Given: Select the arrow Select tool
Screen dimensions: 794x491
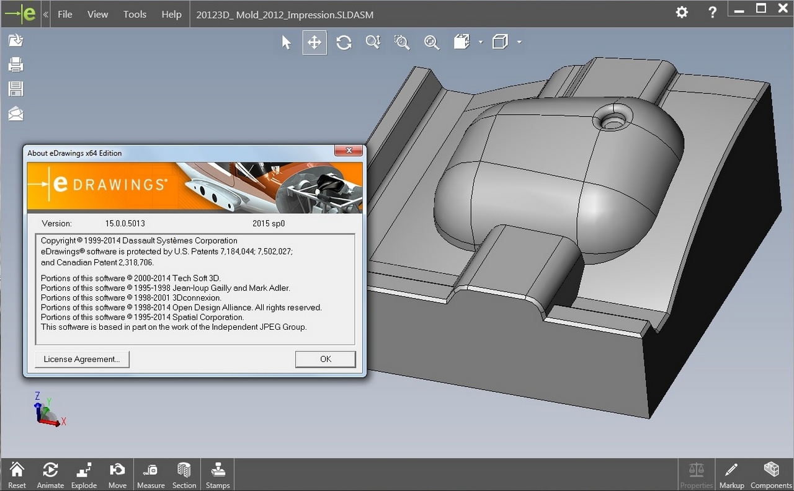Looking at the screenshot, I should tap(286, 42).
